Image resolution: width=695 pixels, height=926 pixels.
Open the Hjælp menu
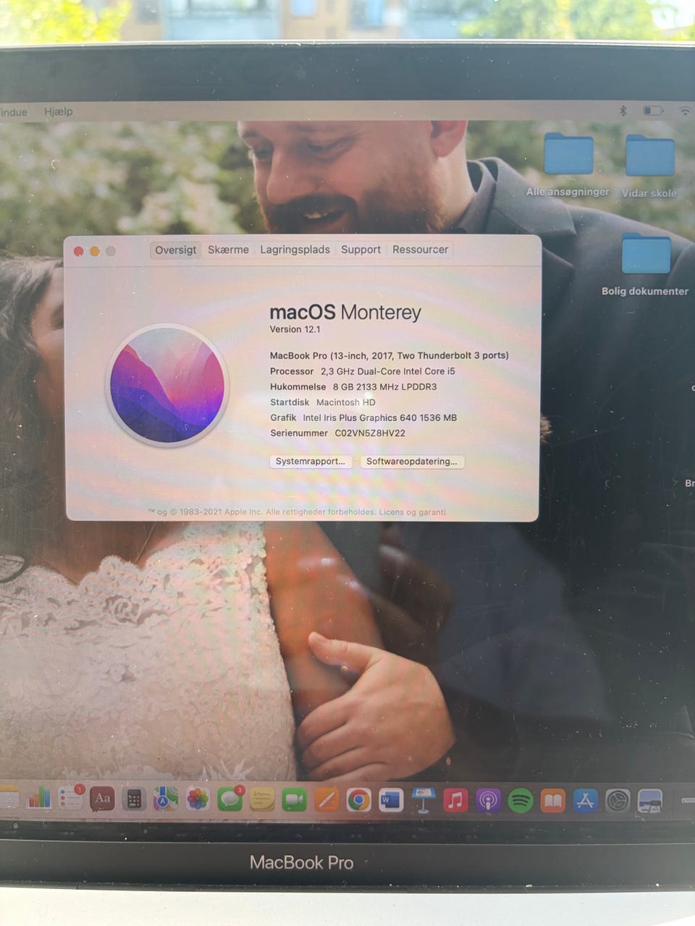58,111
